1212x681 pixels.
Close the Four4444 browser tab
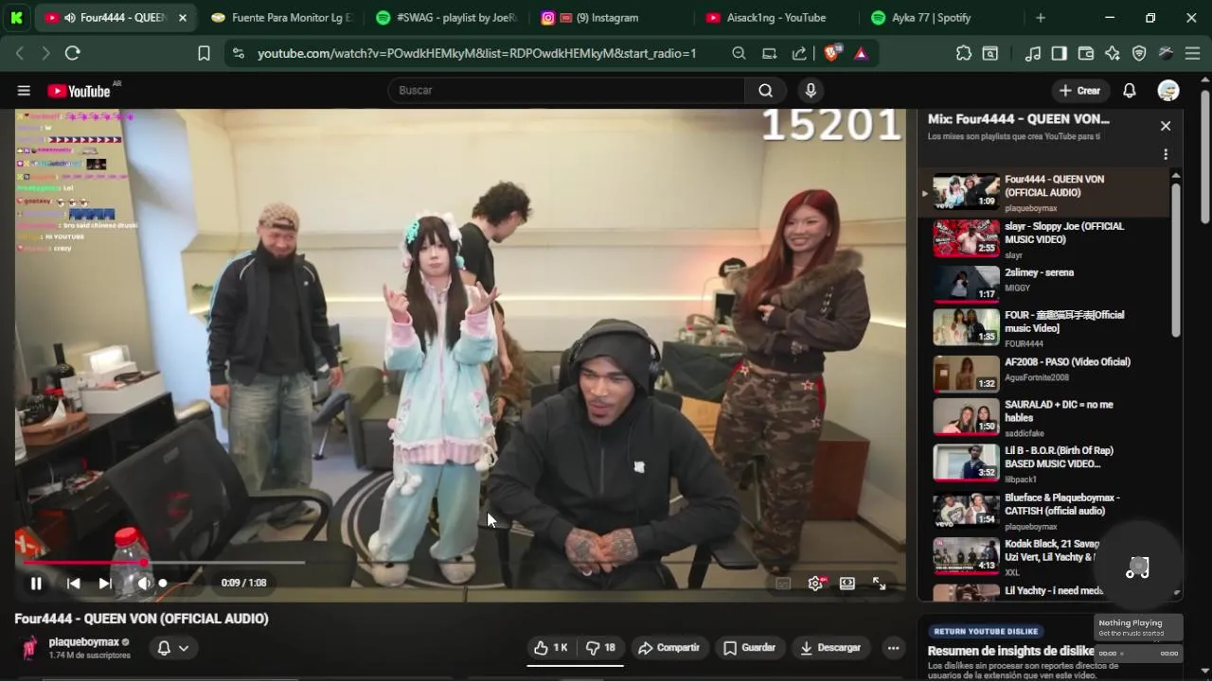click(182, 18)
